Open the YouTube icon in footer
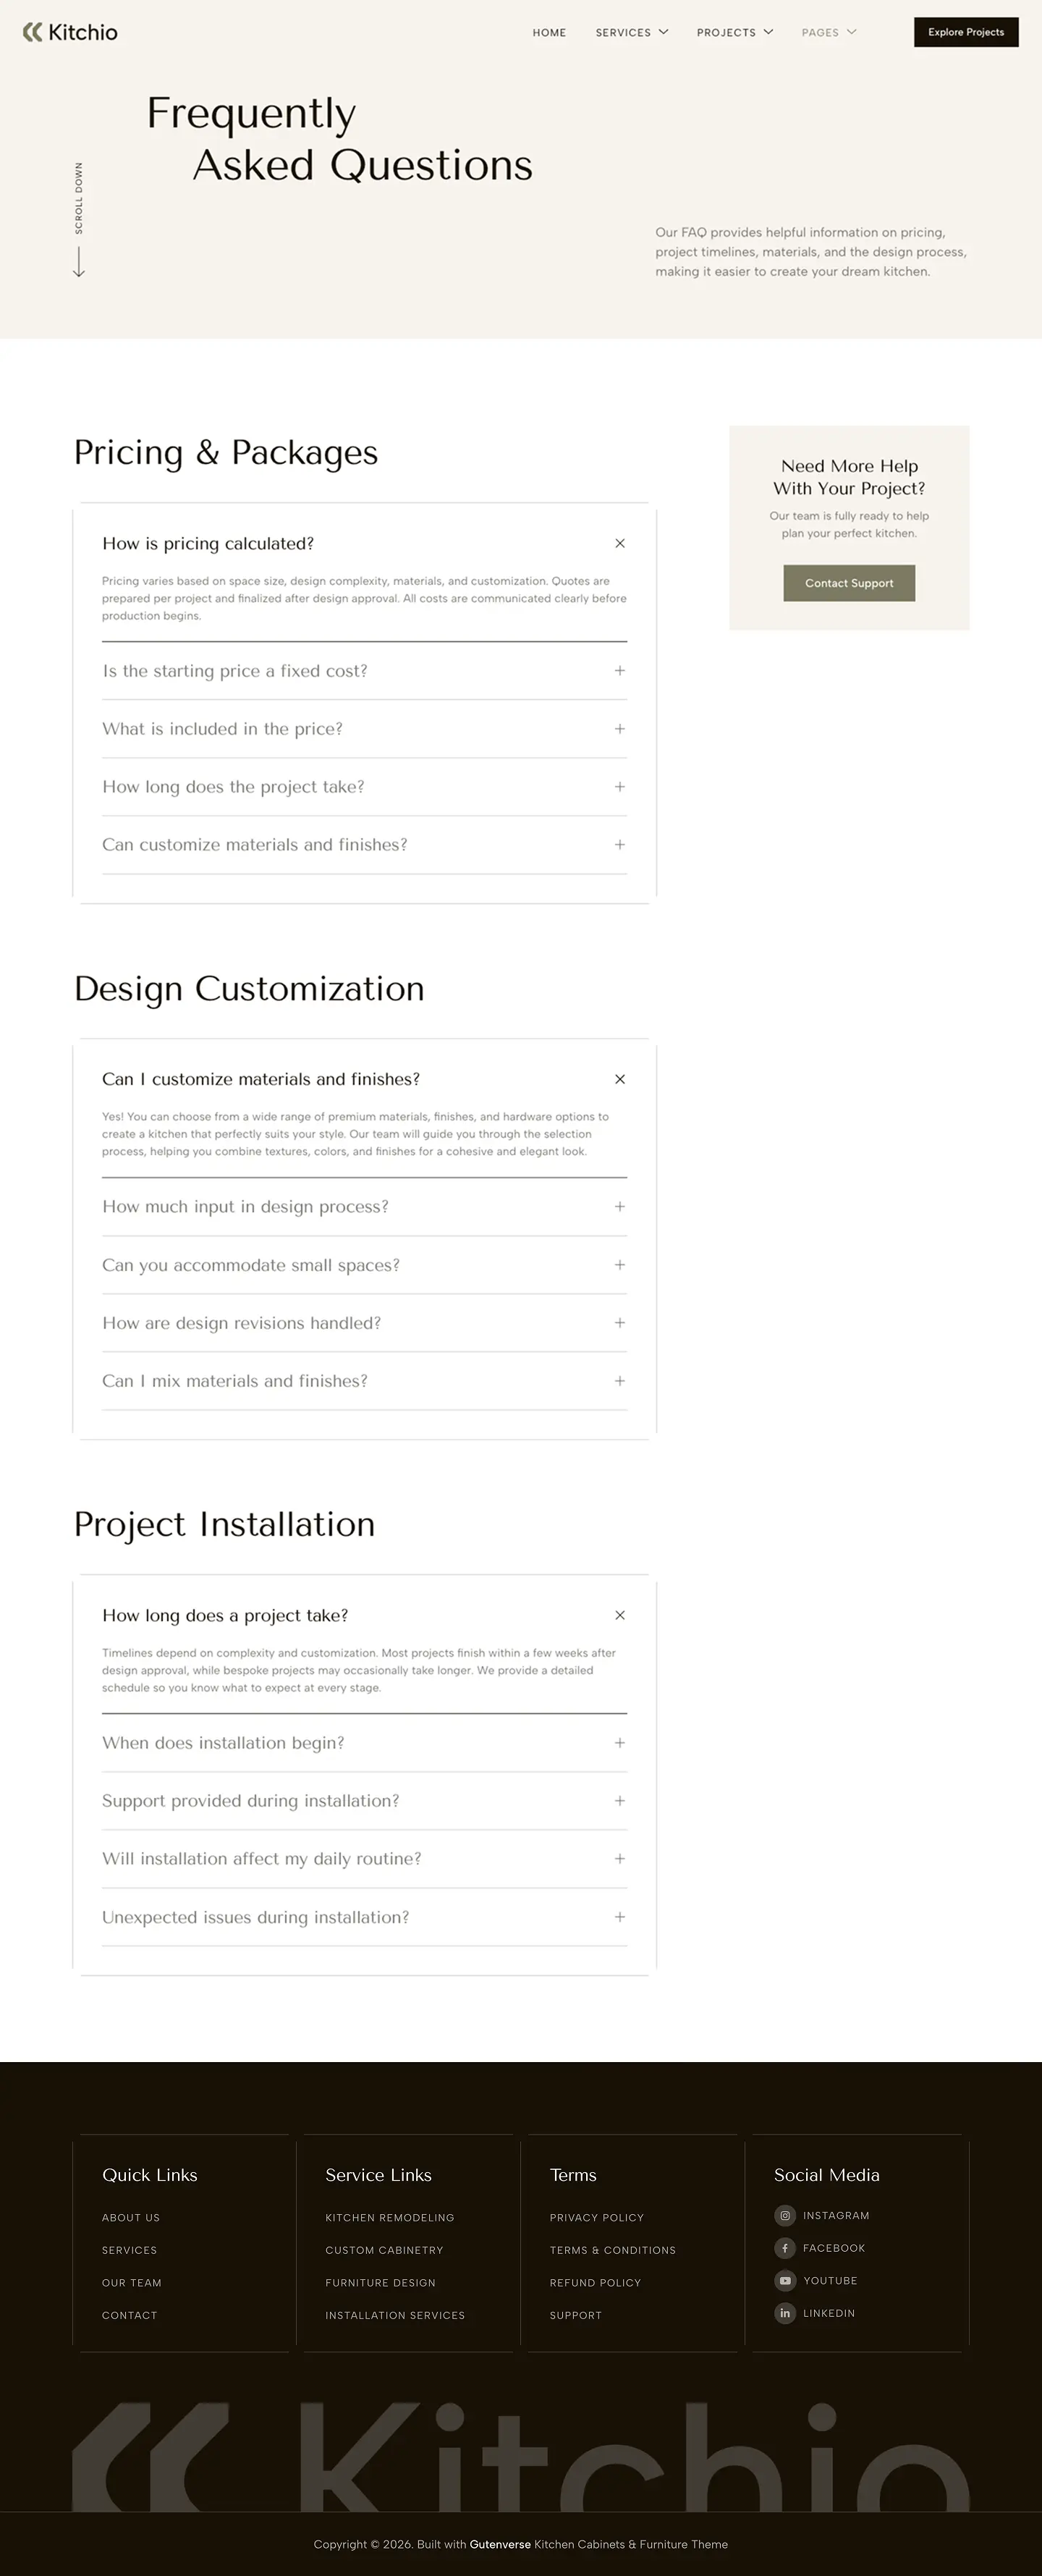This screenshot has height=2576, width=1042. (785, 2280)
